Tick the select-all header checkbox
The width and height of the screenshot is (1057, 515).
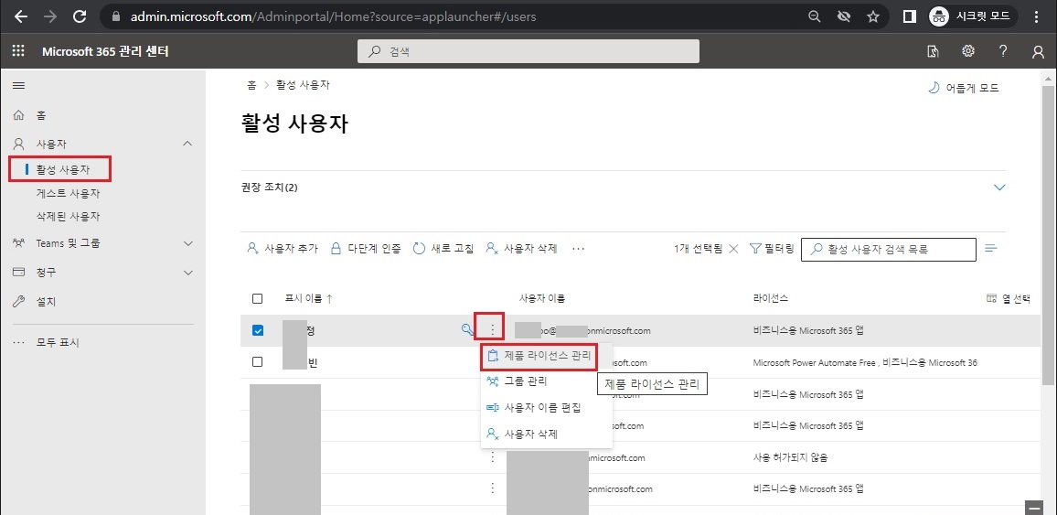coord(257,298)
